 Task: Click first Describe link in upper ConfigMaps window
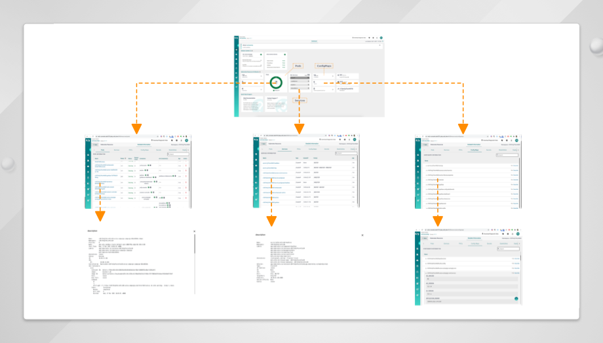515,166
